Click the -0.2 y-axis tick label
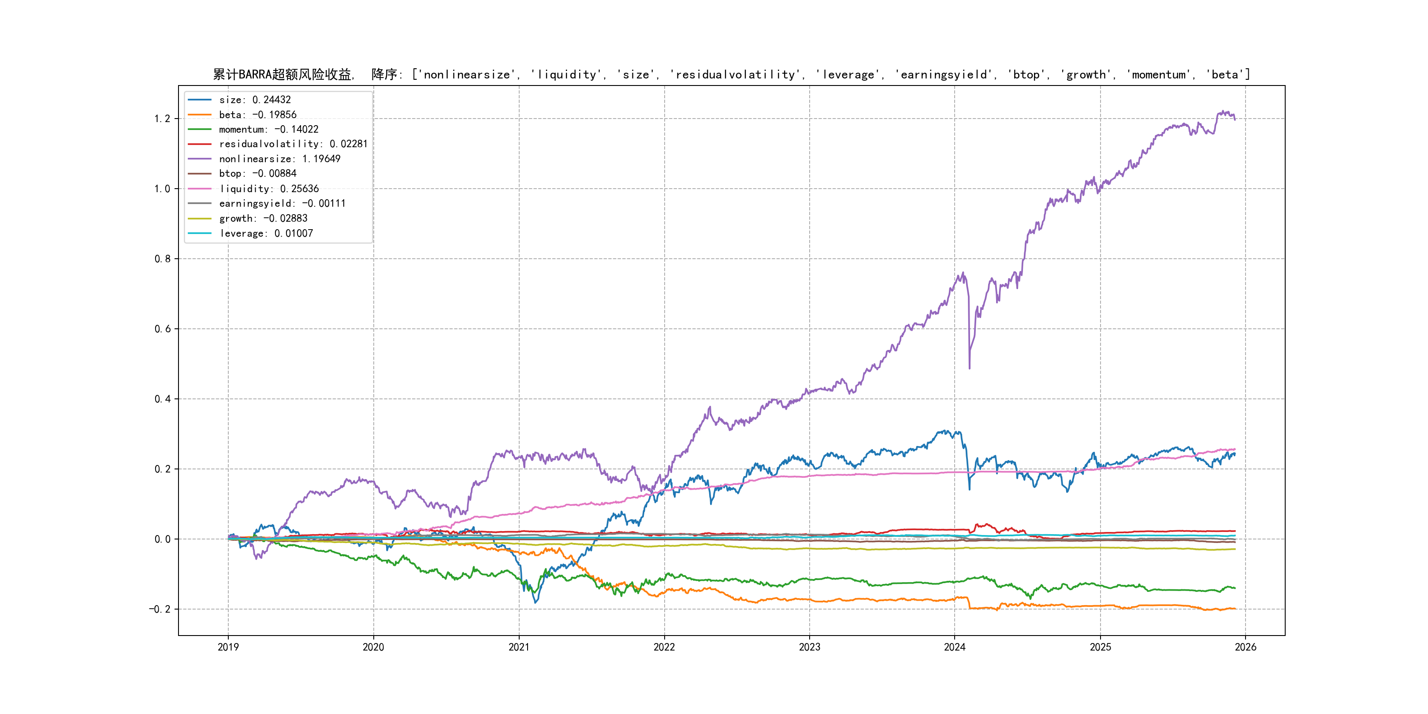 coord(159,609)
